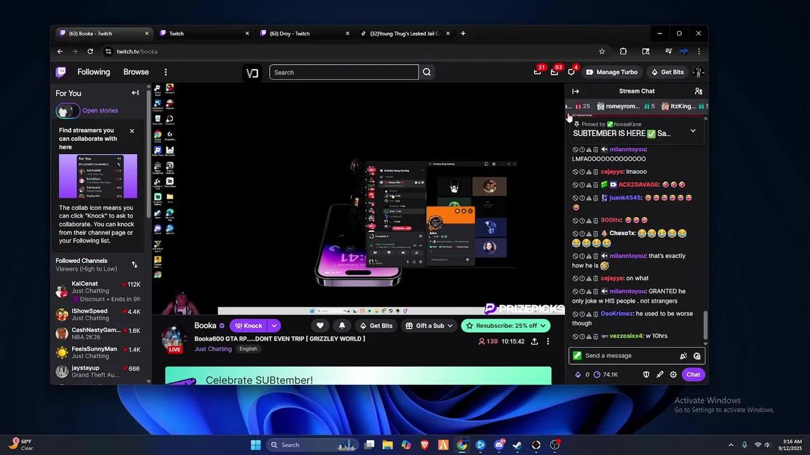Collapse the Stream Chat panel
The image size is (810, 455).
575,91
